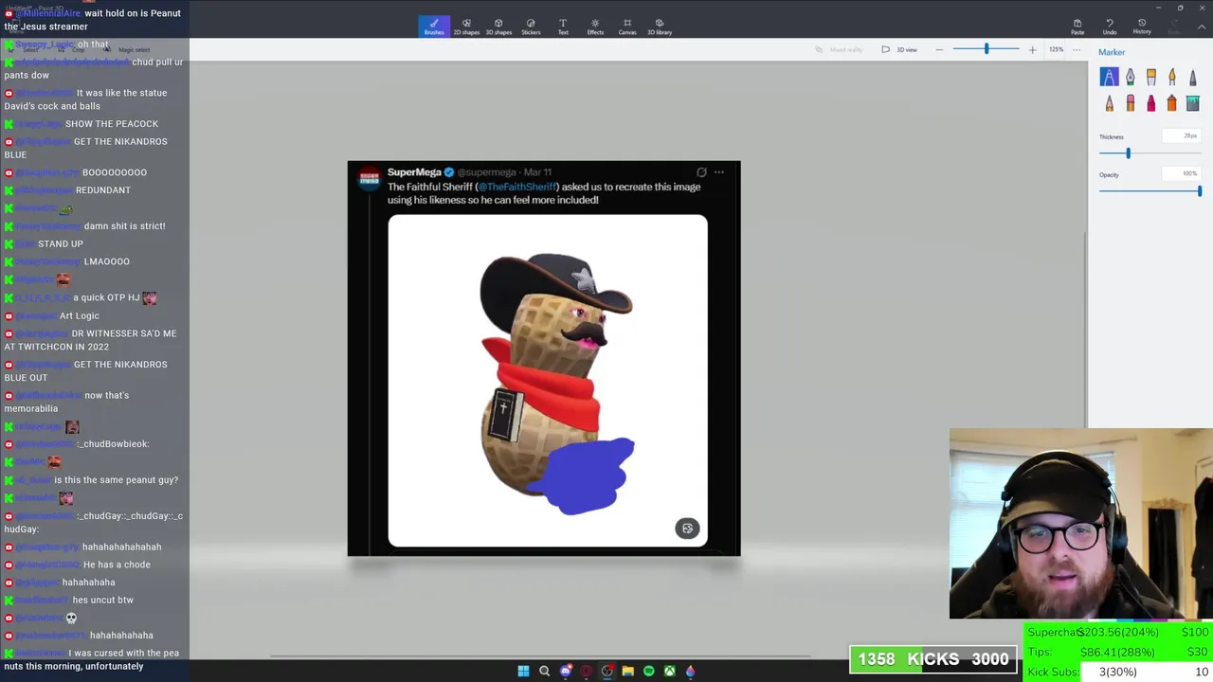Screen dimensions: 1213x682
Task: Select the Pencil brush
Action: [x=1110, y=103]
